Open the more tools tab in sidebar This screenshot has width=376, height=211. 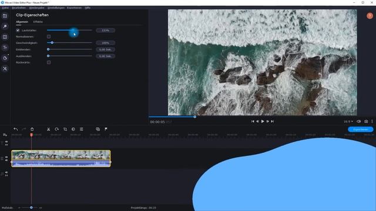(5, 69)
